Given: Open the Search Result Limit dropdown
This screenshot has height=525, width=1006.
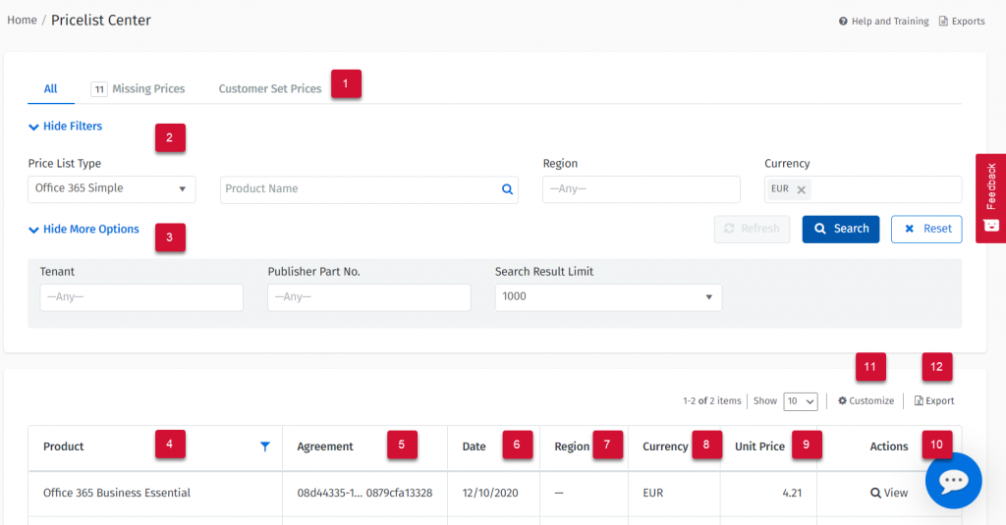Looking at the screenshot, I should tap(608, 297).
